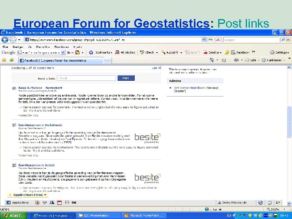Image resolution: width=292 pixels, height=219 pixels.
Task: Open the address bar history dropdown
Action: click(204, 40)
